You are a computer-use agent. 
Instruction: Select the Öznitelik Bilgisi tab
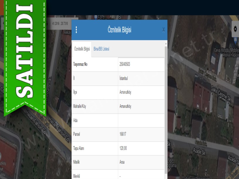tap(82, 49)
